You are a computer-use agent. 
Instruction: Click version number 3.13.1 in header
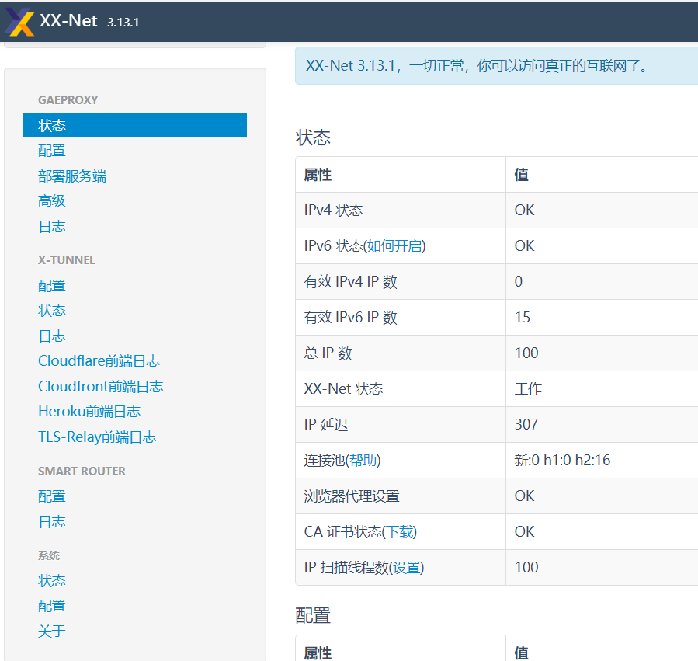123,23
